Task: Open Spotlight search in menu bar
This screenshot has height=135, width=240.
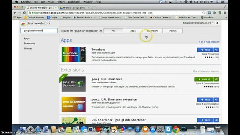Action: (217, 2)
